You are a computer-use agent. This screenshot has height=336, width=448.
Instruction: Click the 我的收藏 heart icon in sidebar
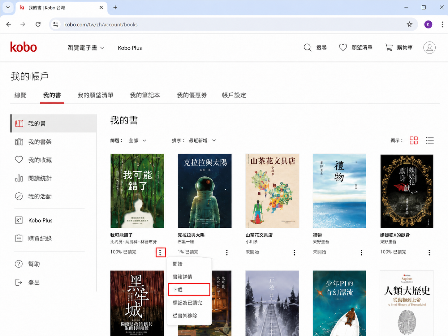click(x=19, y=160)
